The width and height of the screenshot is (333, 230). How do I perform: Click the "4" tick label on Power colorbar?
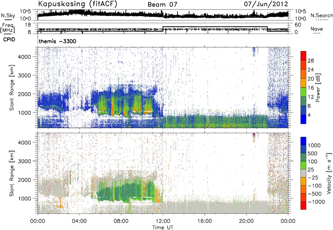[309, 115]
